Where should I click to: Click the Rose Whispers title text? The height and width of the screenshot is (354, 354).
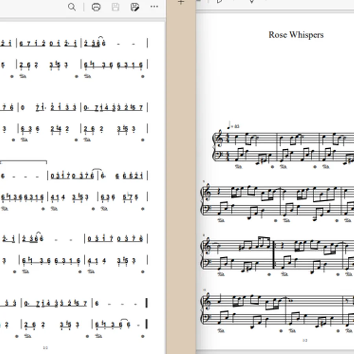point(296,35)
